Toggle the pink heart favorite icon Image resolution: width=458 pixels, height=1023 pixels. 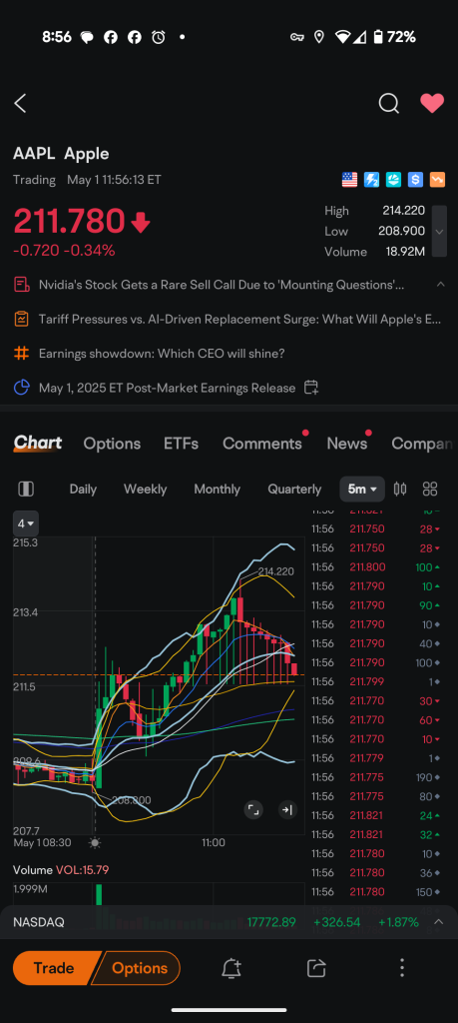(x=432, y=103)
